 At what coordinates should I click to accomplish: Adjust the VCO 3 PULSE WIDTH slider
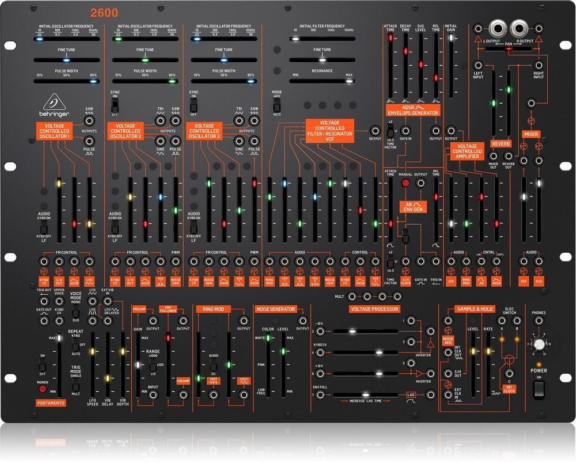click(223, 81)
